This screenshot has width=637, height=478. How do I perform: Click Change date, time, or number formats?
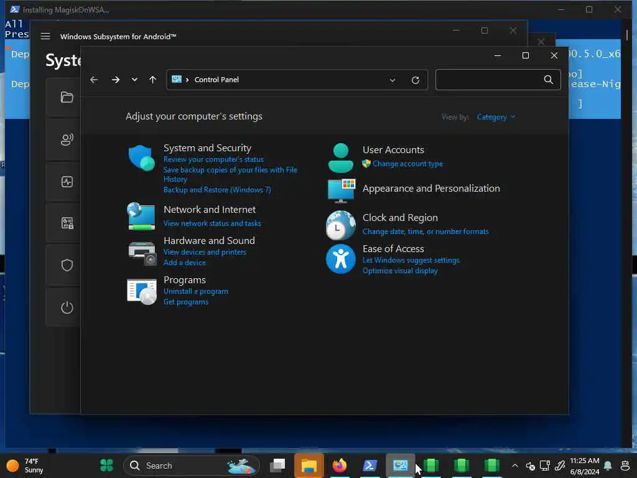425,232
